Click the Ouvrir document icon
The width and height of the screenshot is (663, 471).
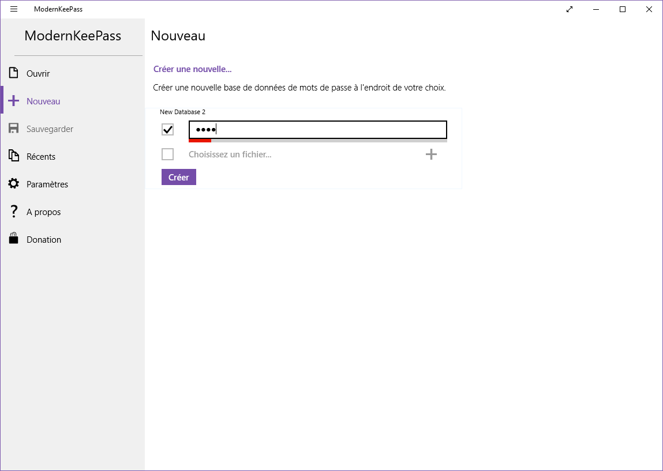14,73
